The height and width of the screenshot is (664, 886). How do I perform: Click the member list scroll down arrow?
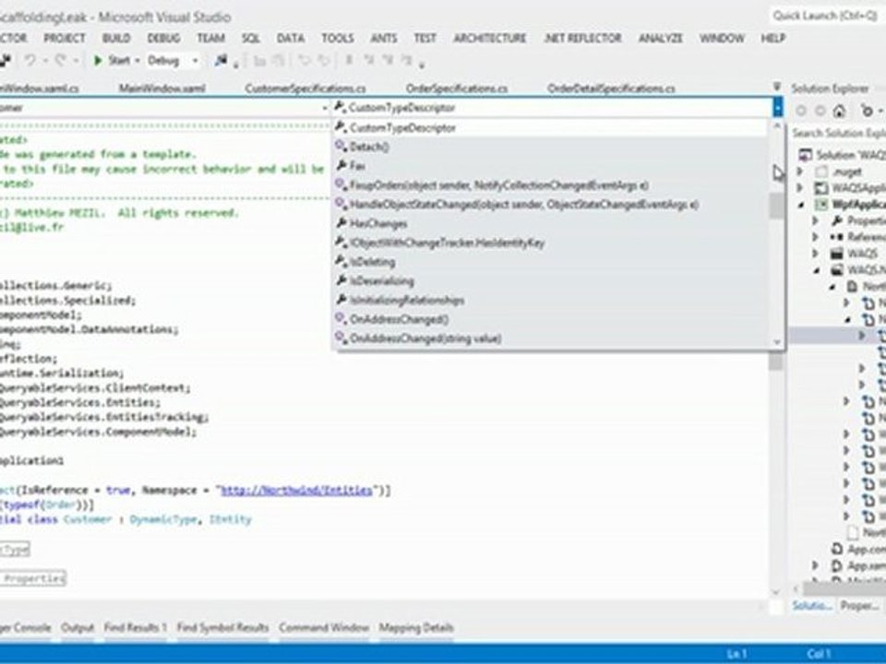[x=777, y=342]
